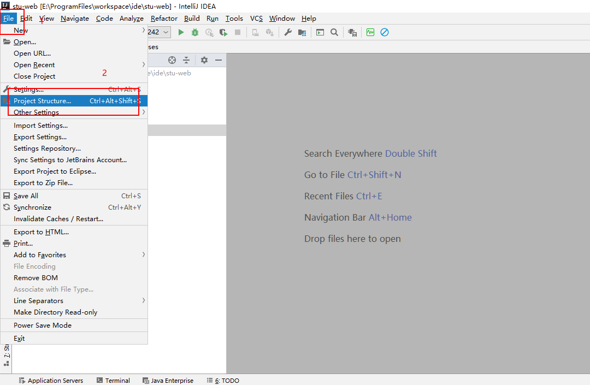Choose Remove BOM
Viewport: 590px width, 385px height.
point(74,277)
